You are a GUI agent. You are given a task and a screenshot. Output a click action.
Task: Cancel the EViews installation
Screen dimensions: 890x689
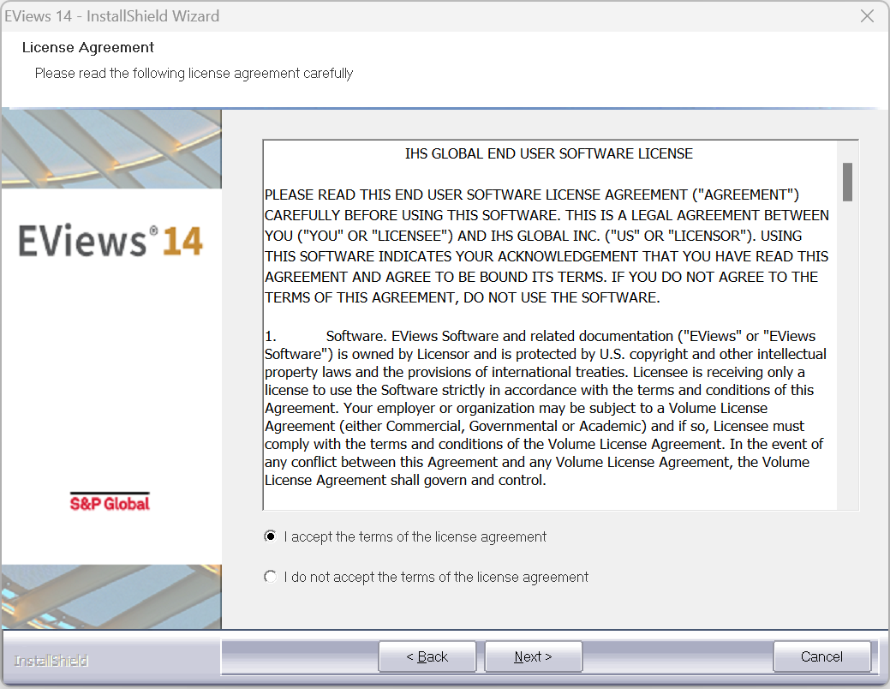pos(821,656)
